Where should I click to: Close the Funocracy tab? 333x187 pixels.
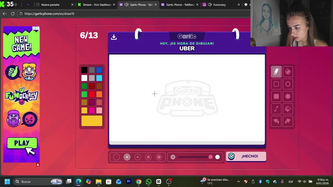(239, 5)
